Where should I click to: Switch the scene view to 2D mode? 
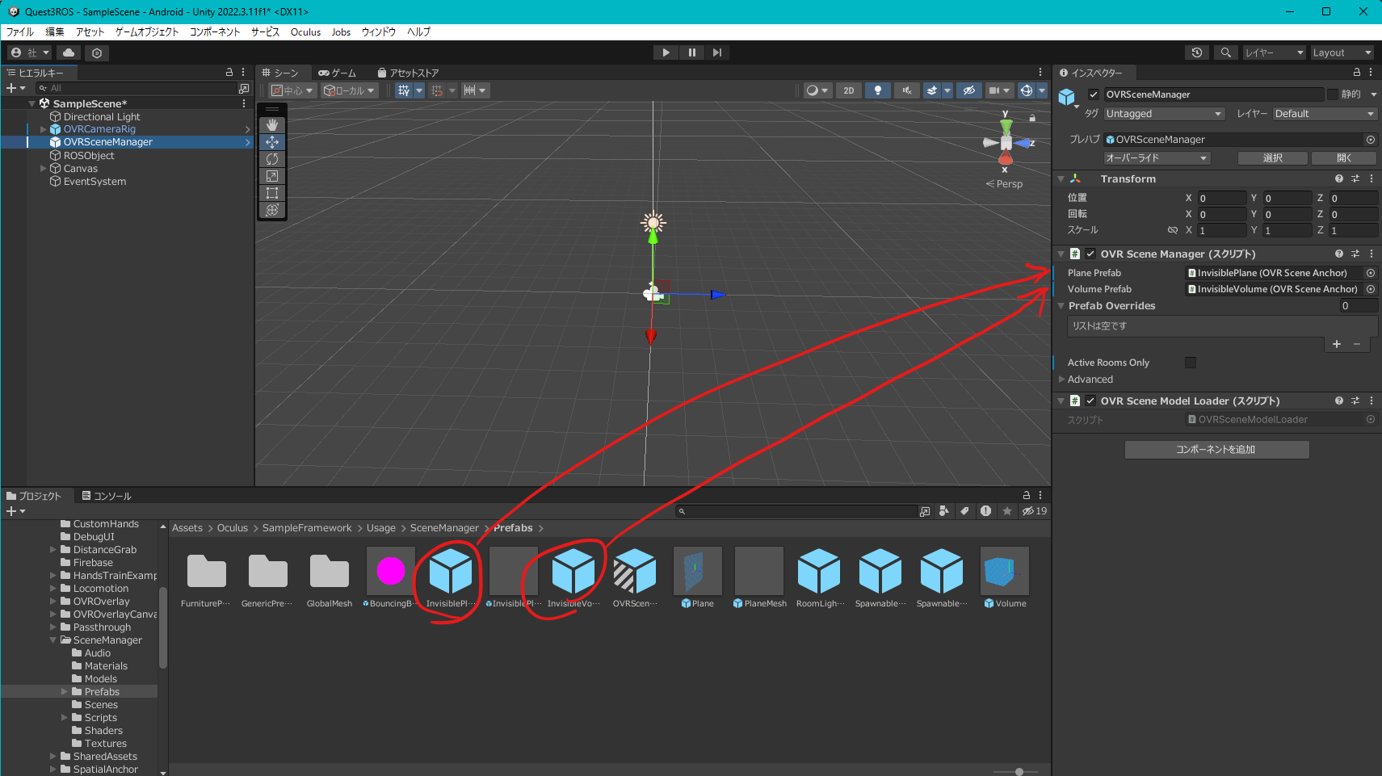(x=849, y=90)
